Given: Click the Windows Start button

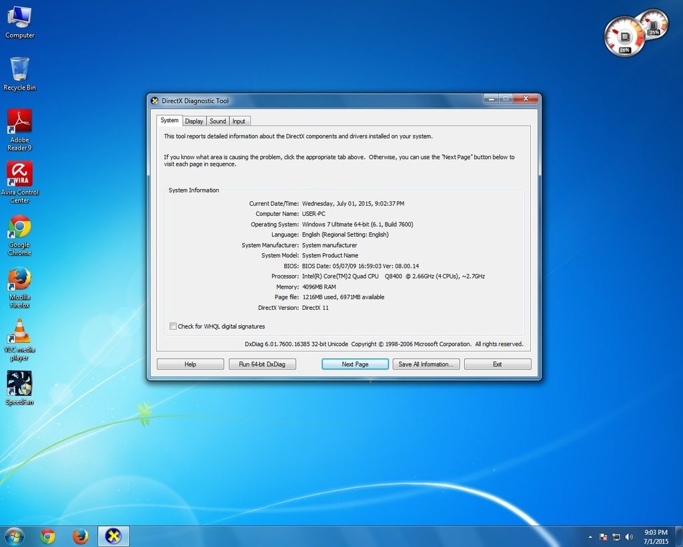Looking at the screenshot, I should click(13, 536).
